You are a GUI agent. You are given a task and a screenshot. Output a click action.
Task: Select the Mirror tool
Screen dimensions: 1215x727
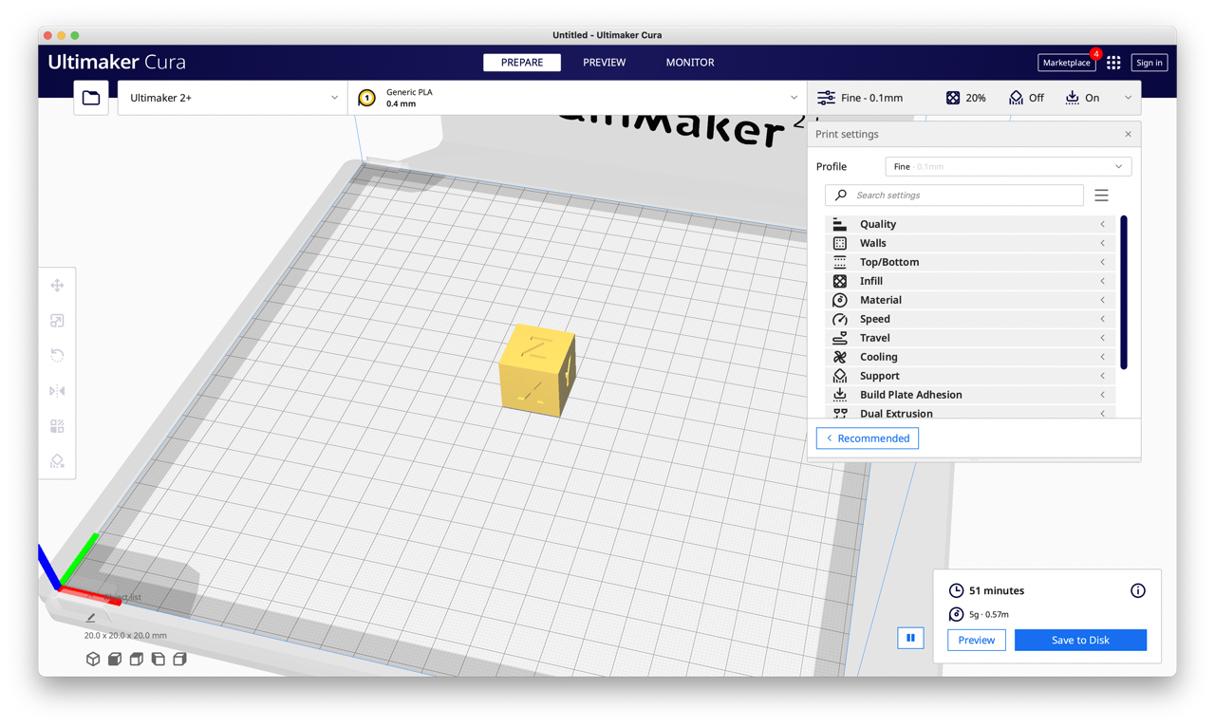tap(57, 390)
